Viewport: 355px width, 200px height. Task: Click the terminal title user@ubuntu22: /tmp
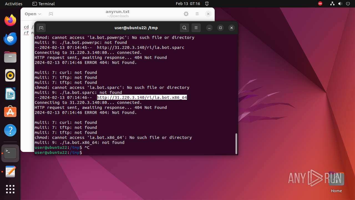click(x=136, y=28)
